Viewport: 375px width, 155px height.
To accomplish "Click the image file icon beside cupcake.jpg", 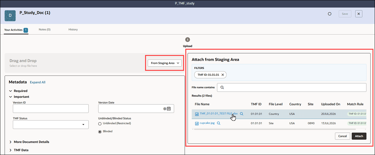I will pyautogui.click(x=197, y=123).
